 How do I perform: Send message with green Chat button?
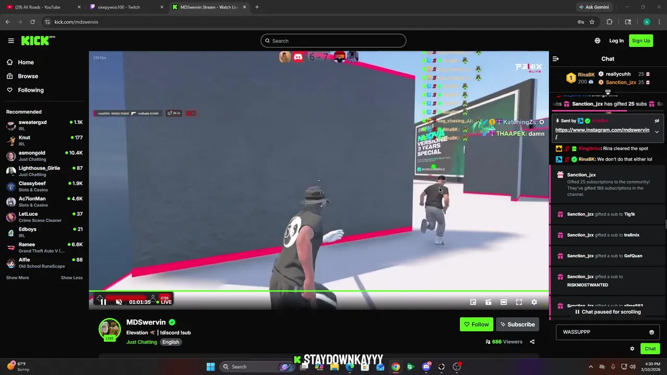(x=650, y=349)
